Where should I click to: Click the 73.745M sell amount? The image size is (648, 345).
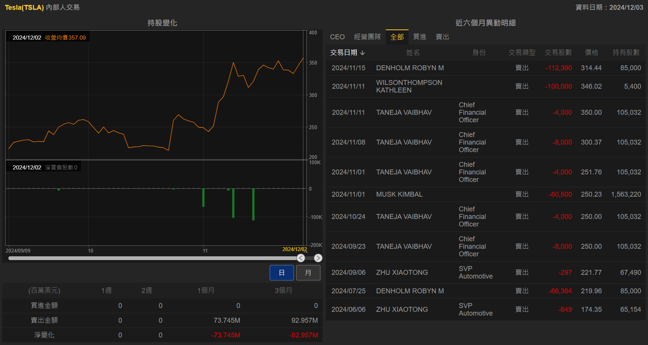tap(227, 320)
